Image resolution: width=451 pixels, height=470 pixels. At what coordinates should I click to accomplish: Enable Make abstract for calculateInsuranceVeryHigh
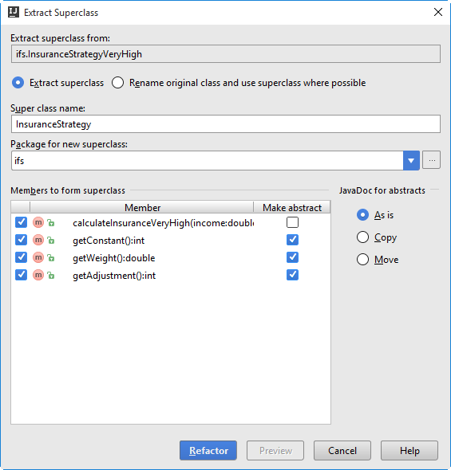[292, 222]
